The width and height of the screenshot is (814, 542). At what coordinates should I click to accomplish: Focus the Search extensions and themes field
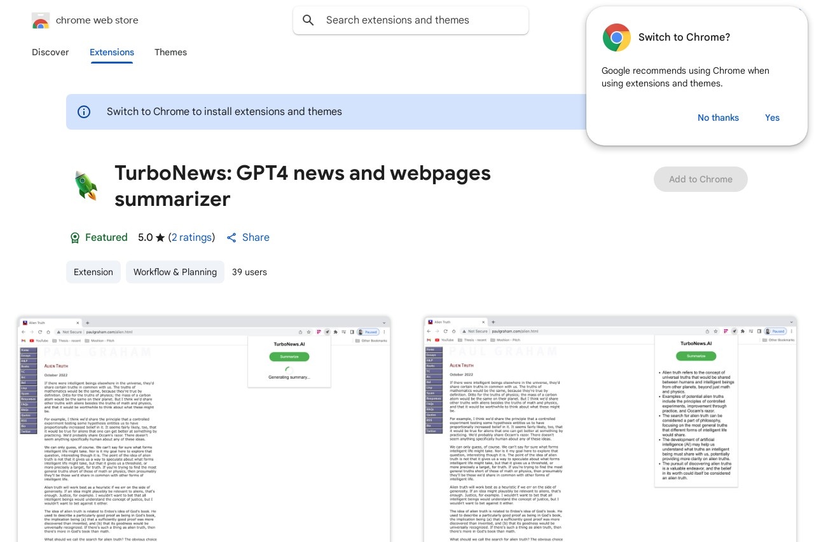click(x=411, y=20)
